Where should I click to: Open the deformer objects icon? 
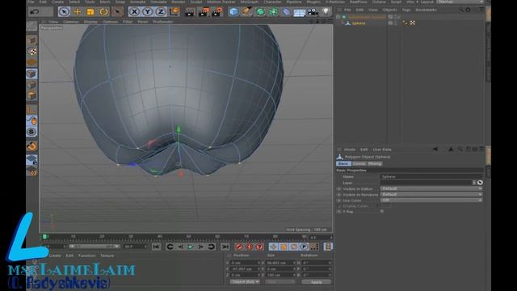[286, 12]
